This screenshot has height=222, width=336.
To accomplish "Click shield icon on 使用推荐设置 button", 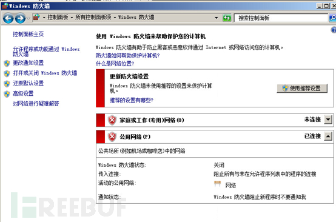I will click(285, 88).
